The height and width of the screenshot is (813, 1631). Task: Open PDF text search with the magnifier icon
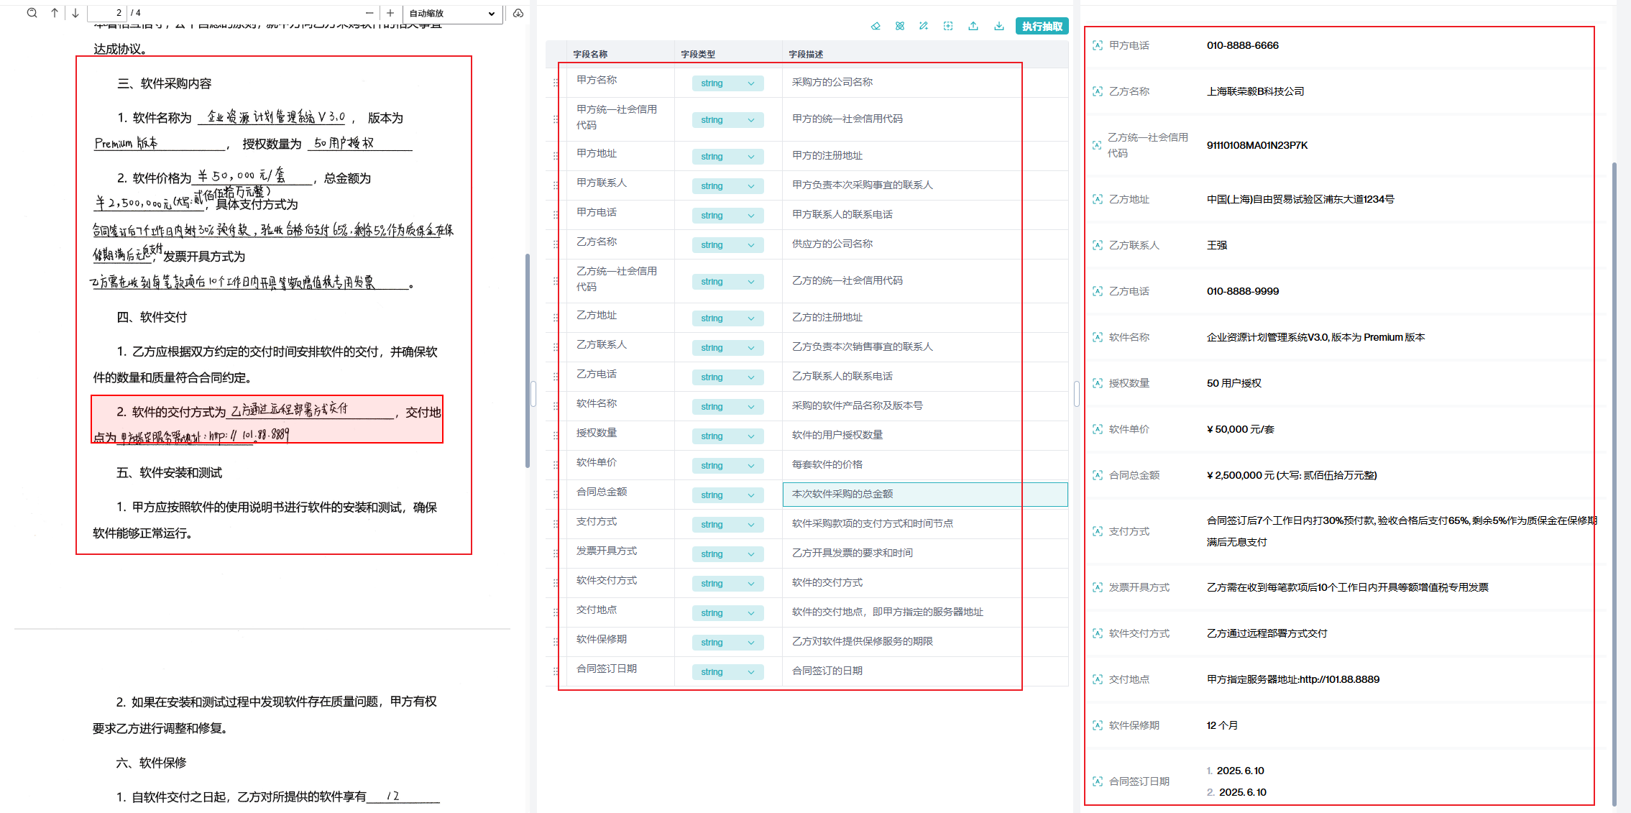coord(32,12)
